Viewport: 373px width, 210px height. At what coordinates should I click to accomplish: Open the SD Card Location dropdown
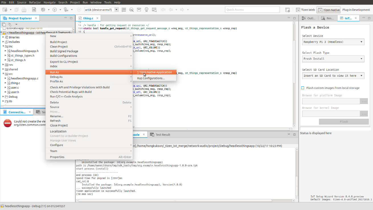coord(333,76)
